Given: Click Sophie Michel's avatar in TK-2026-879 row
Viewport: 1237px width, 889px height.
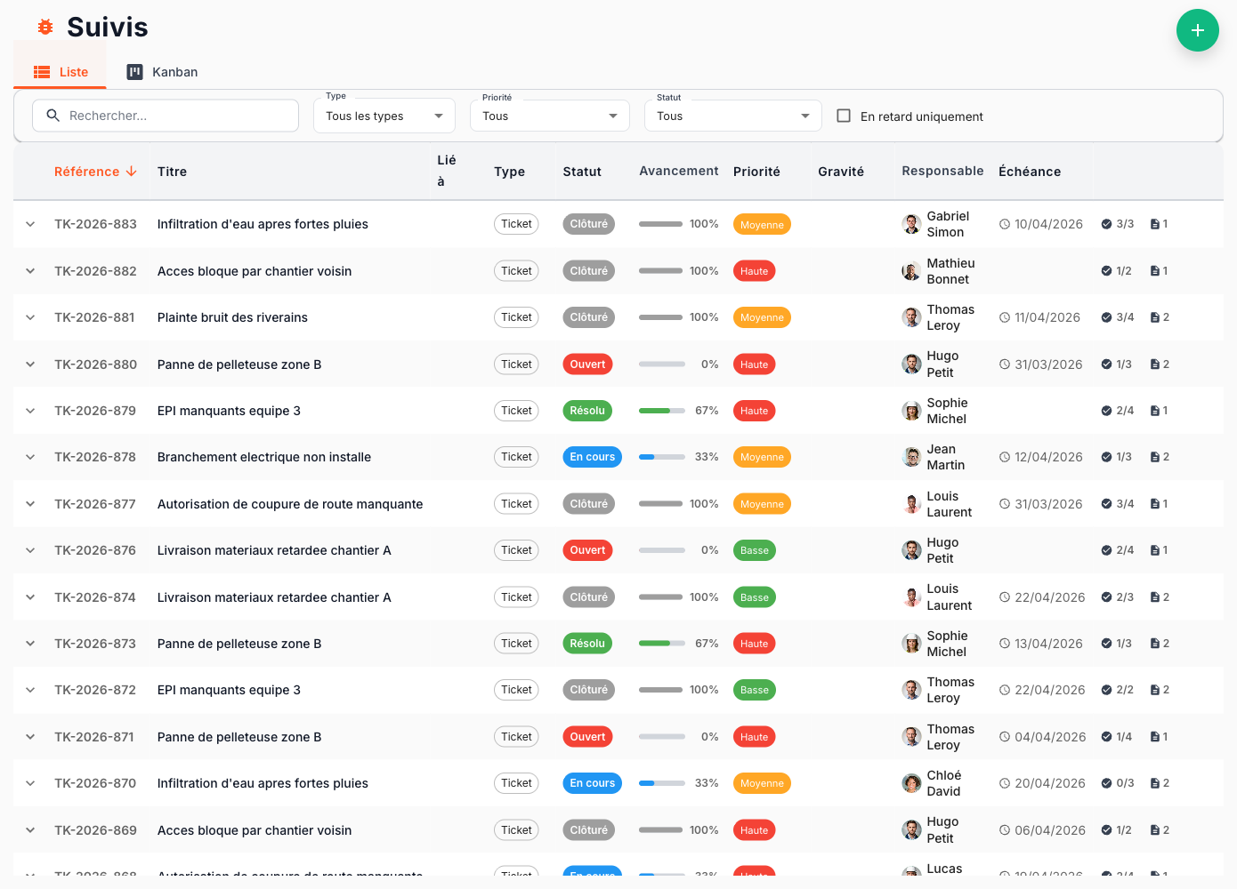Looking at the screenshot, I should tap(911, 411).
